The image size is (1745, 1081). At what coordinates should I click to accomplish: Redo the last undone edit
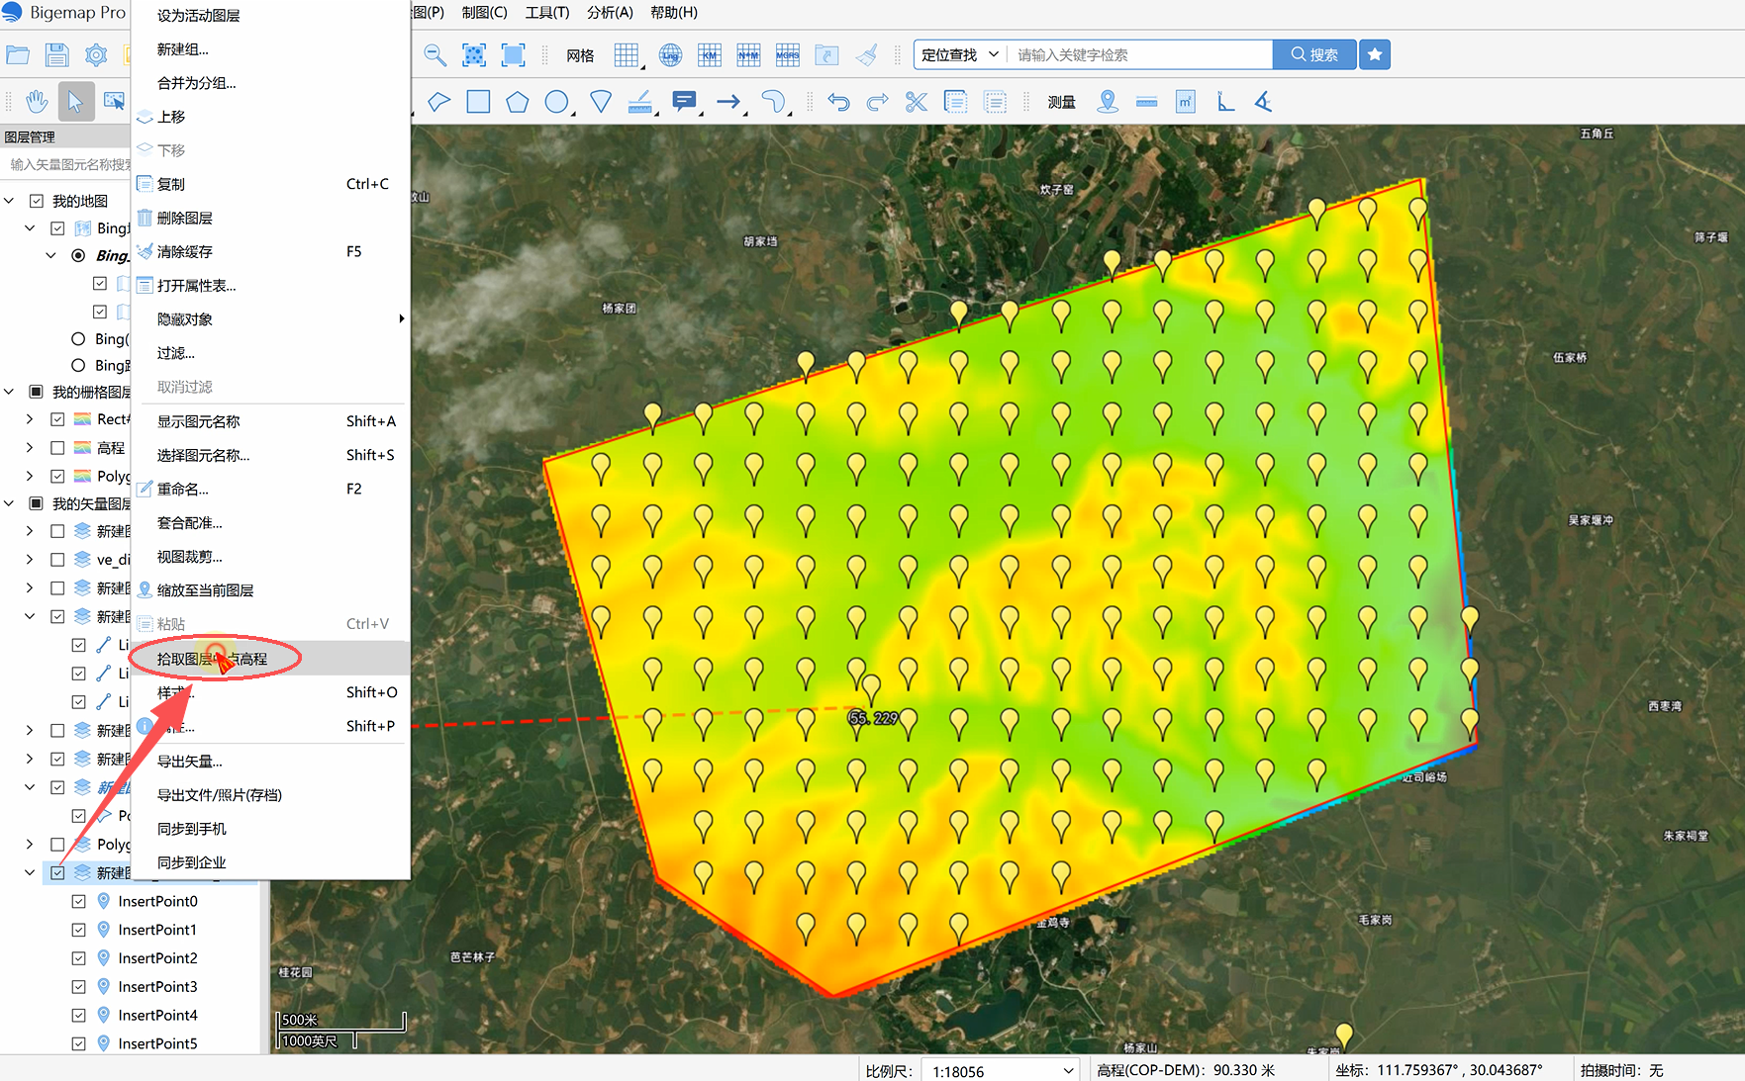(x=877, y=101)
